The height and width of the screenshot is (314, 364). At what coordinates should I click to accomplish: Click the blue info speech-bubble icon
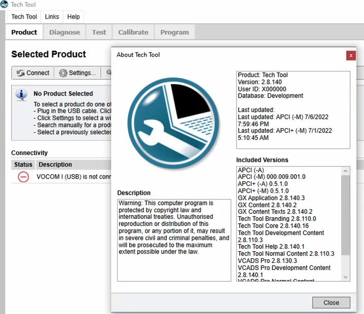pos(21,95)
